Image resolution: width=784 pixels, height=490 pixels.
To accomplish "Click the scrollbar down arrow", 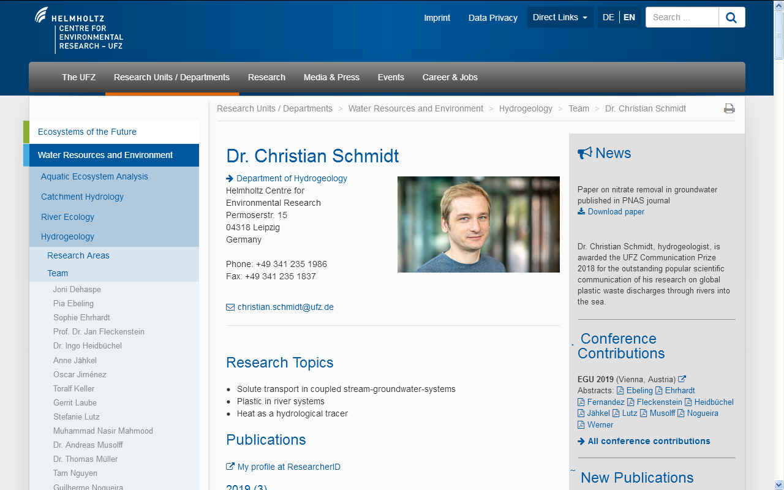I will tap(778, 484).
